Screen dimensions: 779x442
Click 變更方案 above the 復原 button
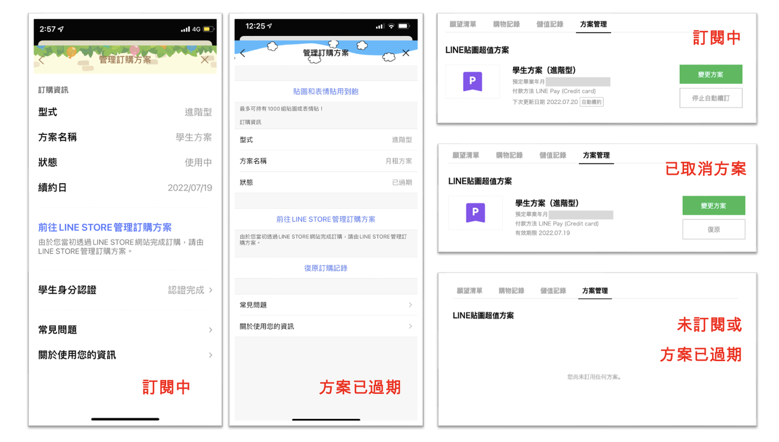713,206
